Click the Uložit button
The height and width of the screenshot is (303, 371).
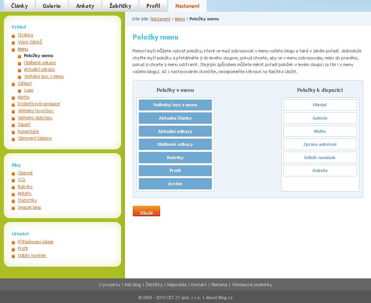click(x=146, y=211)
